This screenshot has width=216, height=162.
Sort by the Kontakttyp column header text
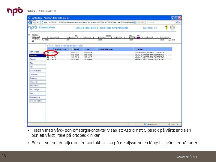coord(60,49)
